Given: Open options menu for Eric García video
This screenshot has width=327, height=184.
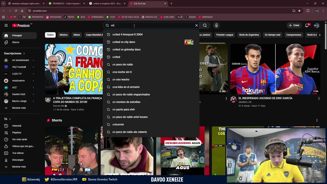Looking at the screenshot, I should 319,98.
